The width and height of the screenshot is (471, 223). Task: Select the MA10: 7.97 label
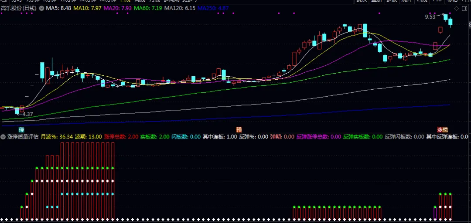pyautogui.click(x=87, y=8)
